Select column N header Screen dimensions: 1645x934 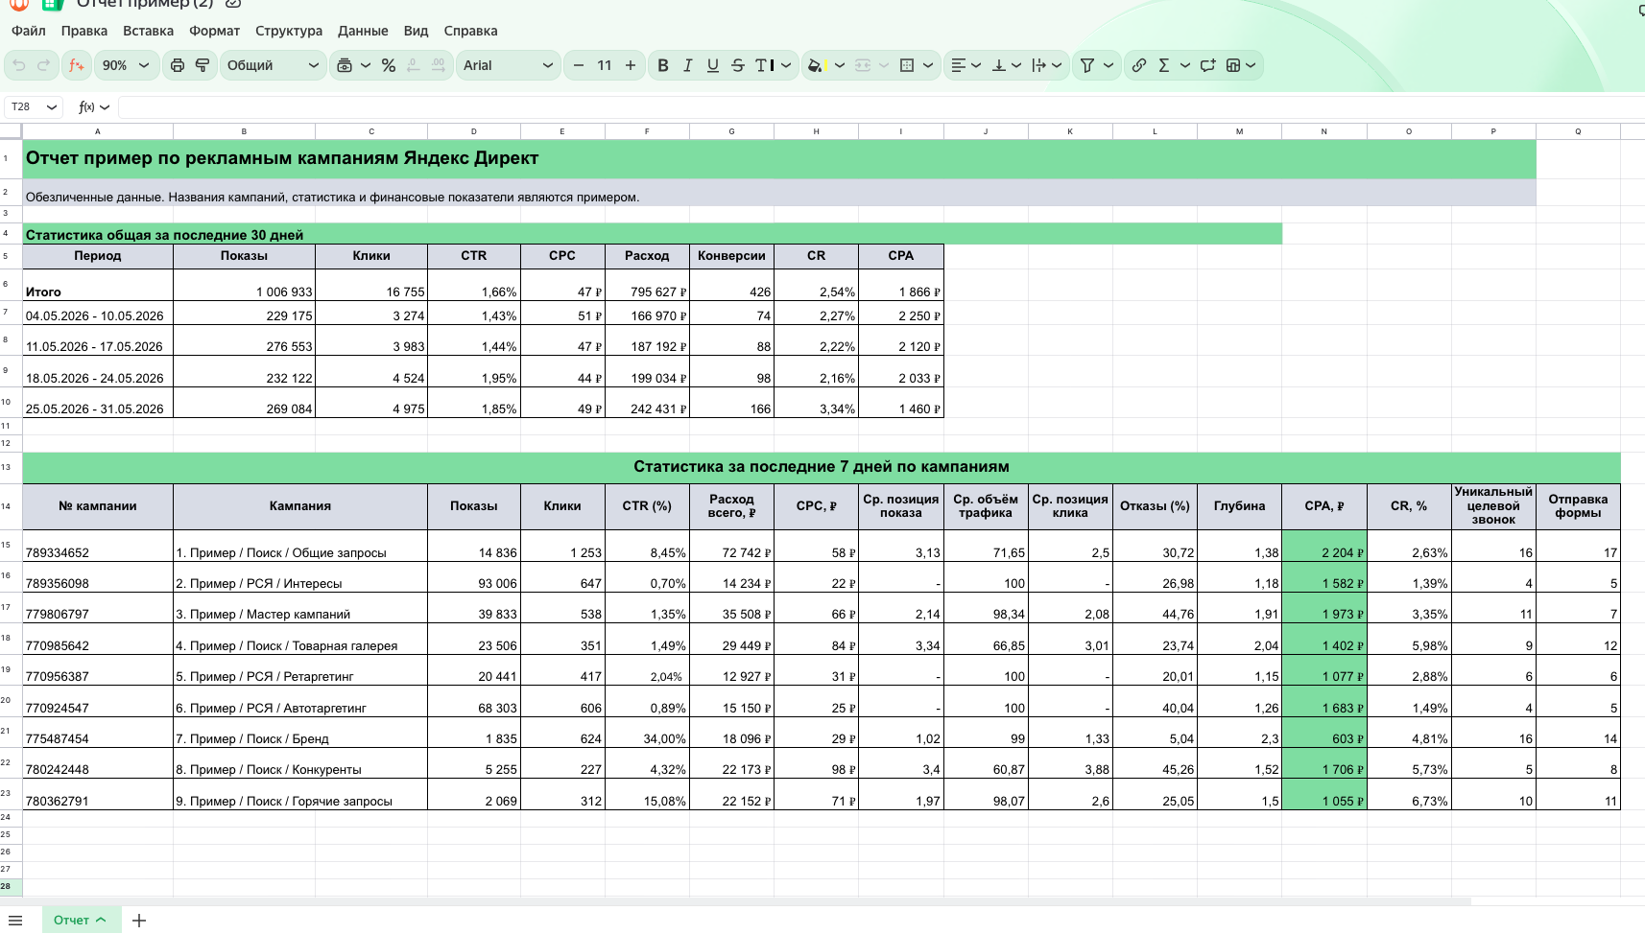tap(1324, 131)
